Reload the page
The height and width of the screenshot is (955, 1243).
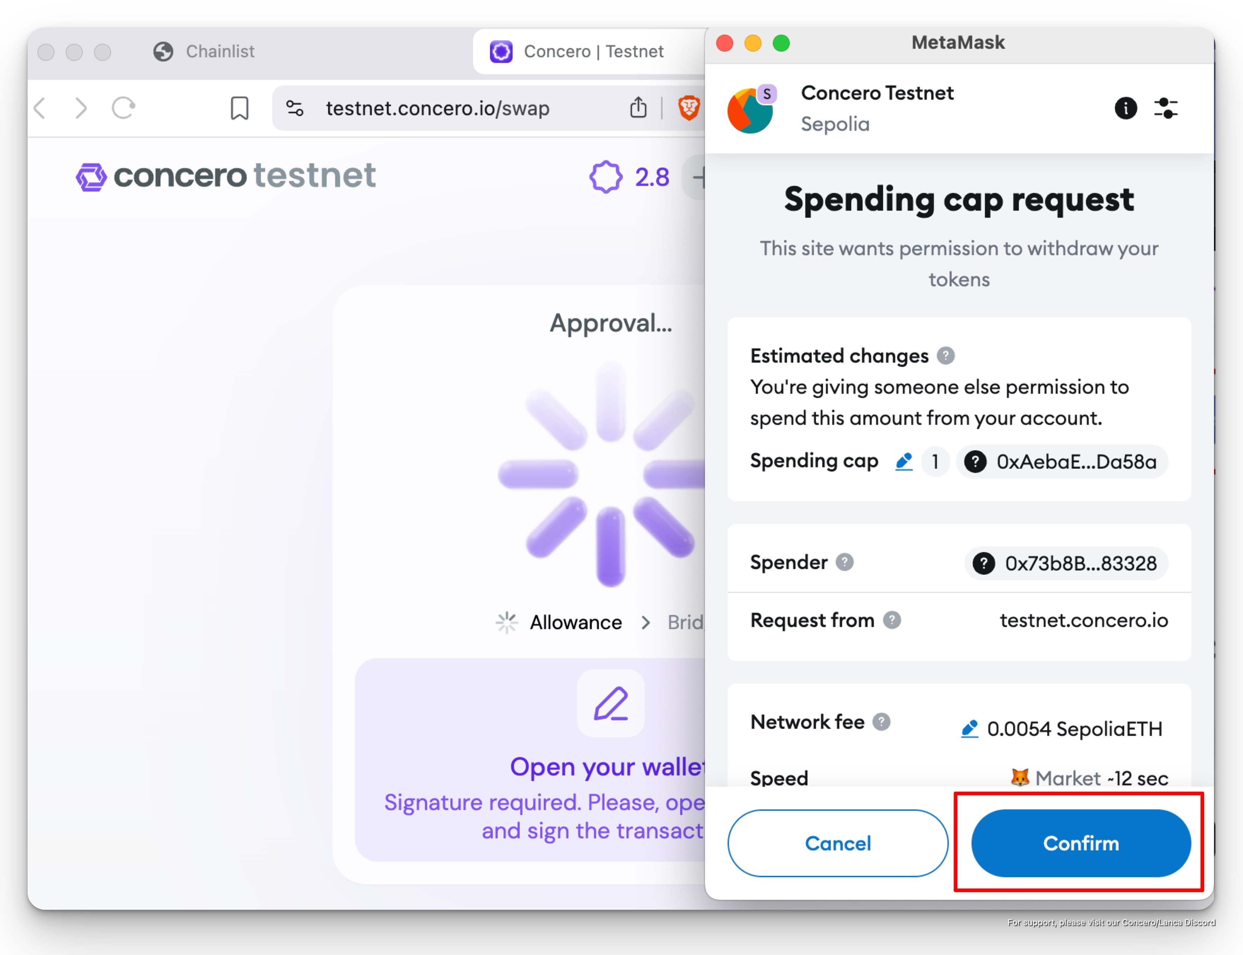[x=123, y=108]
